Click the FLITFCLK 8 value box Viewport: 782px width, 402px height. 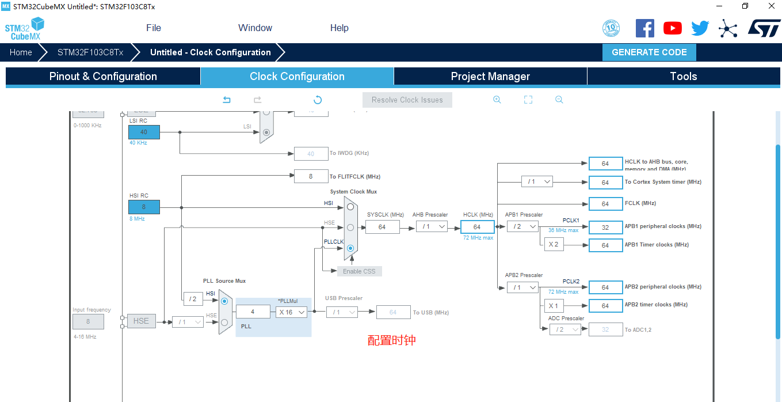tap(311, 176)
